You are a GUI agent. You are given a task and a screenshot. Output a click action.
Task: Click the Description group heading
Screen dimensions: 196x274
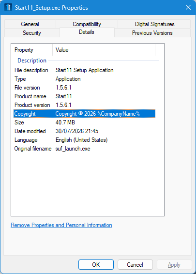(x=32, y=61)
